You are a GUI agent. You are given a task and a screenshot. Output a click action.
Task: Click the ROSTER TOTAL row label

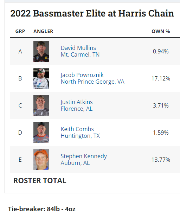pos(40,181)
